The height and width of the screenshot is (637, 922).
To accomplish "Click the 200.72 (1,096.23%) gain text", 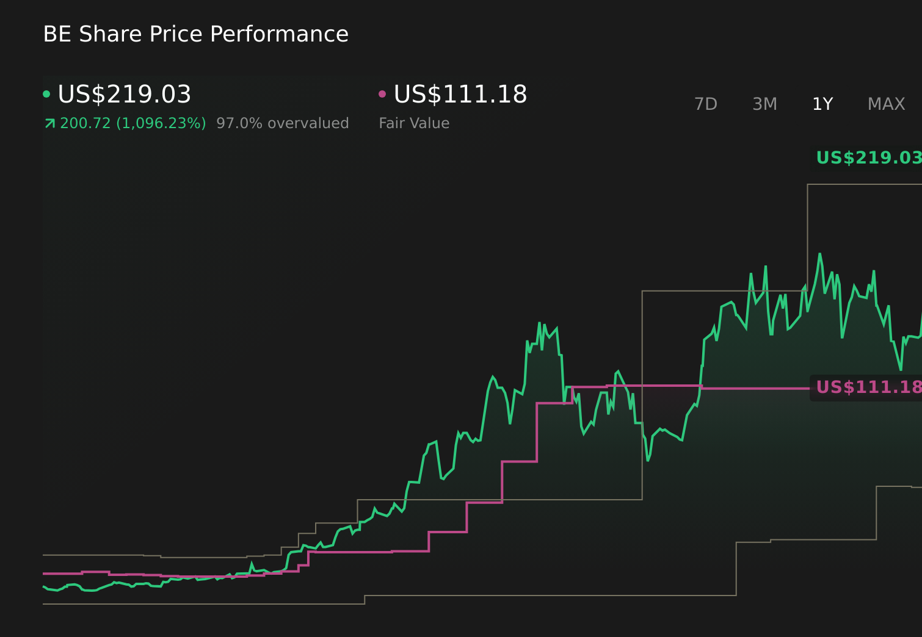I will coord(133,123).
